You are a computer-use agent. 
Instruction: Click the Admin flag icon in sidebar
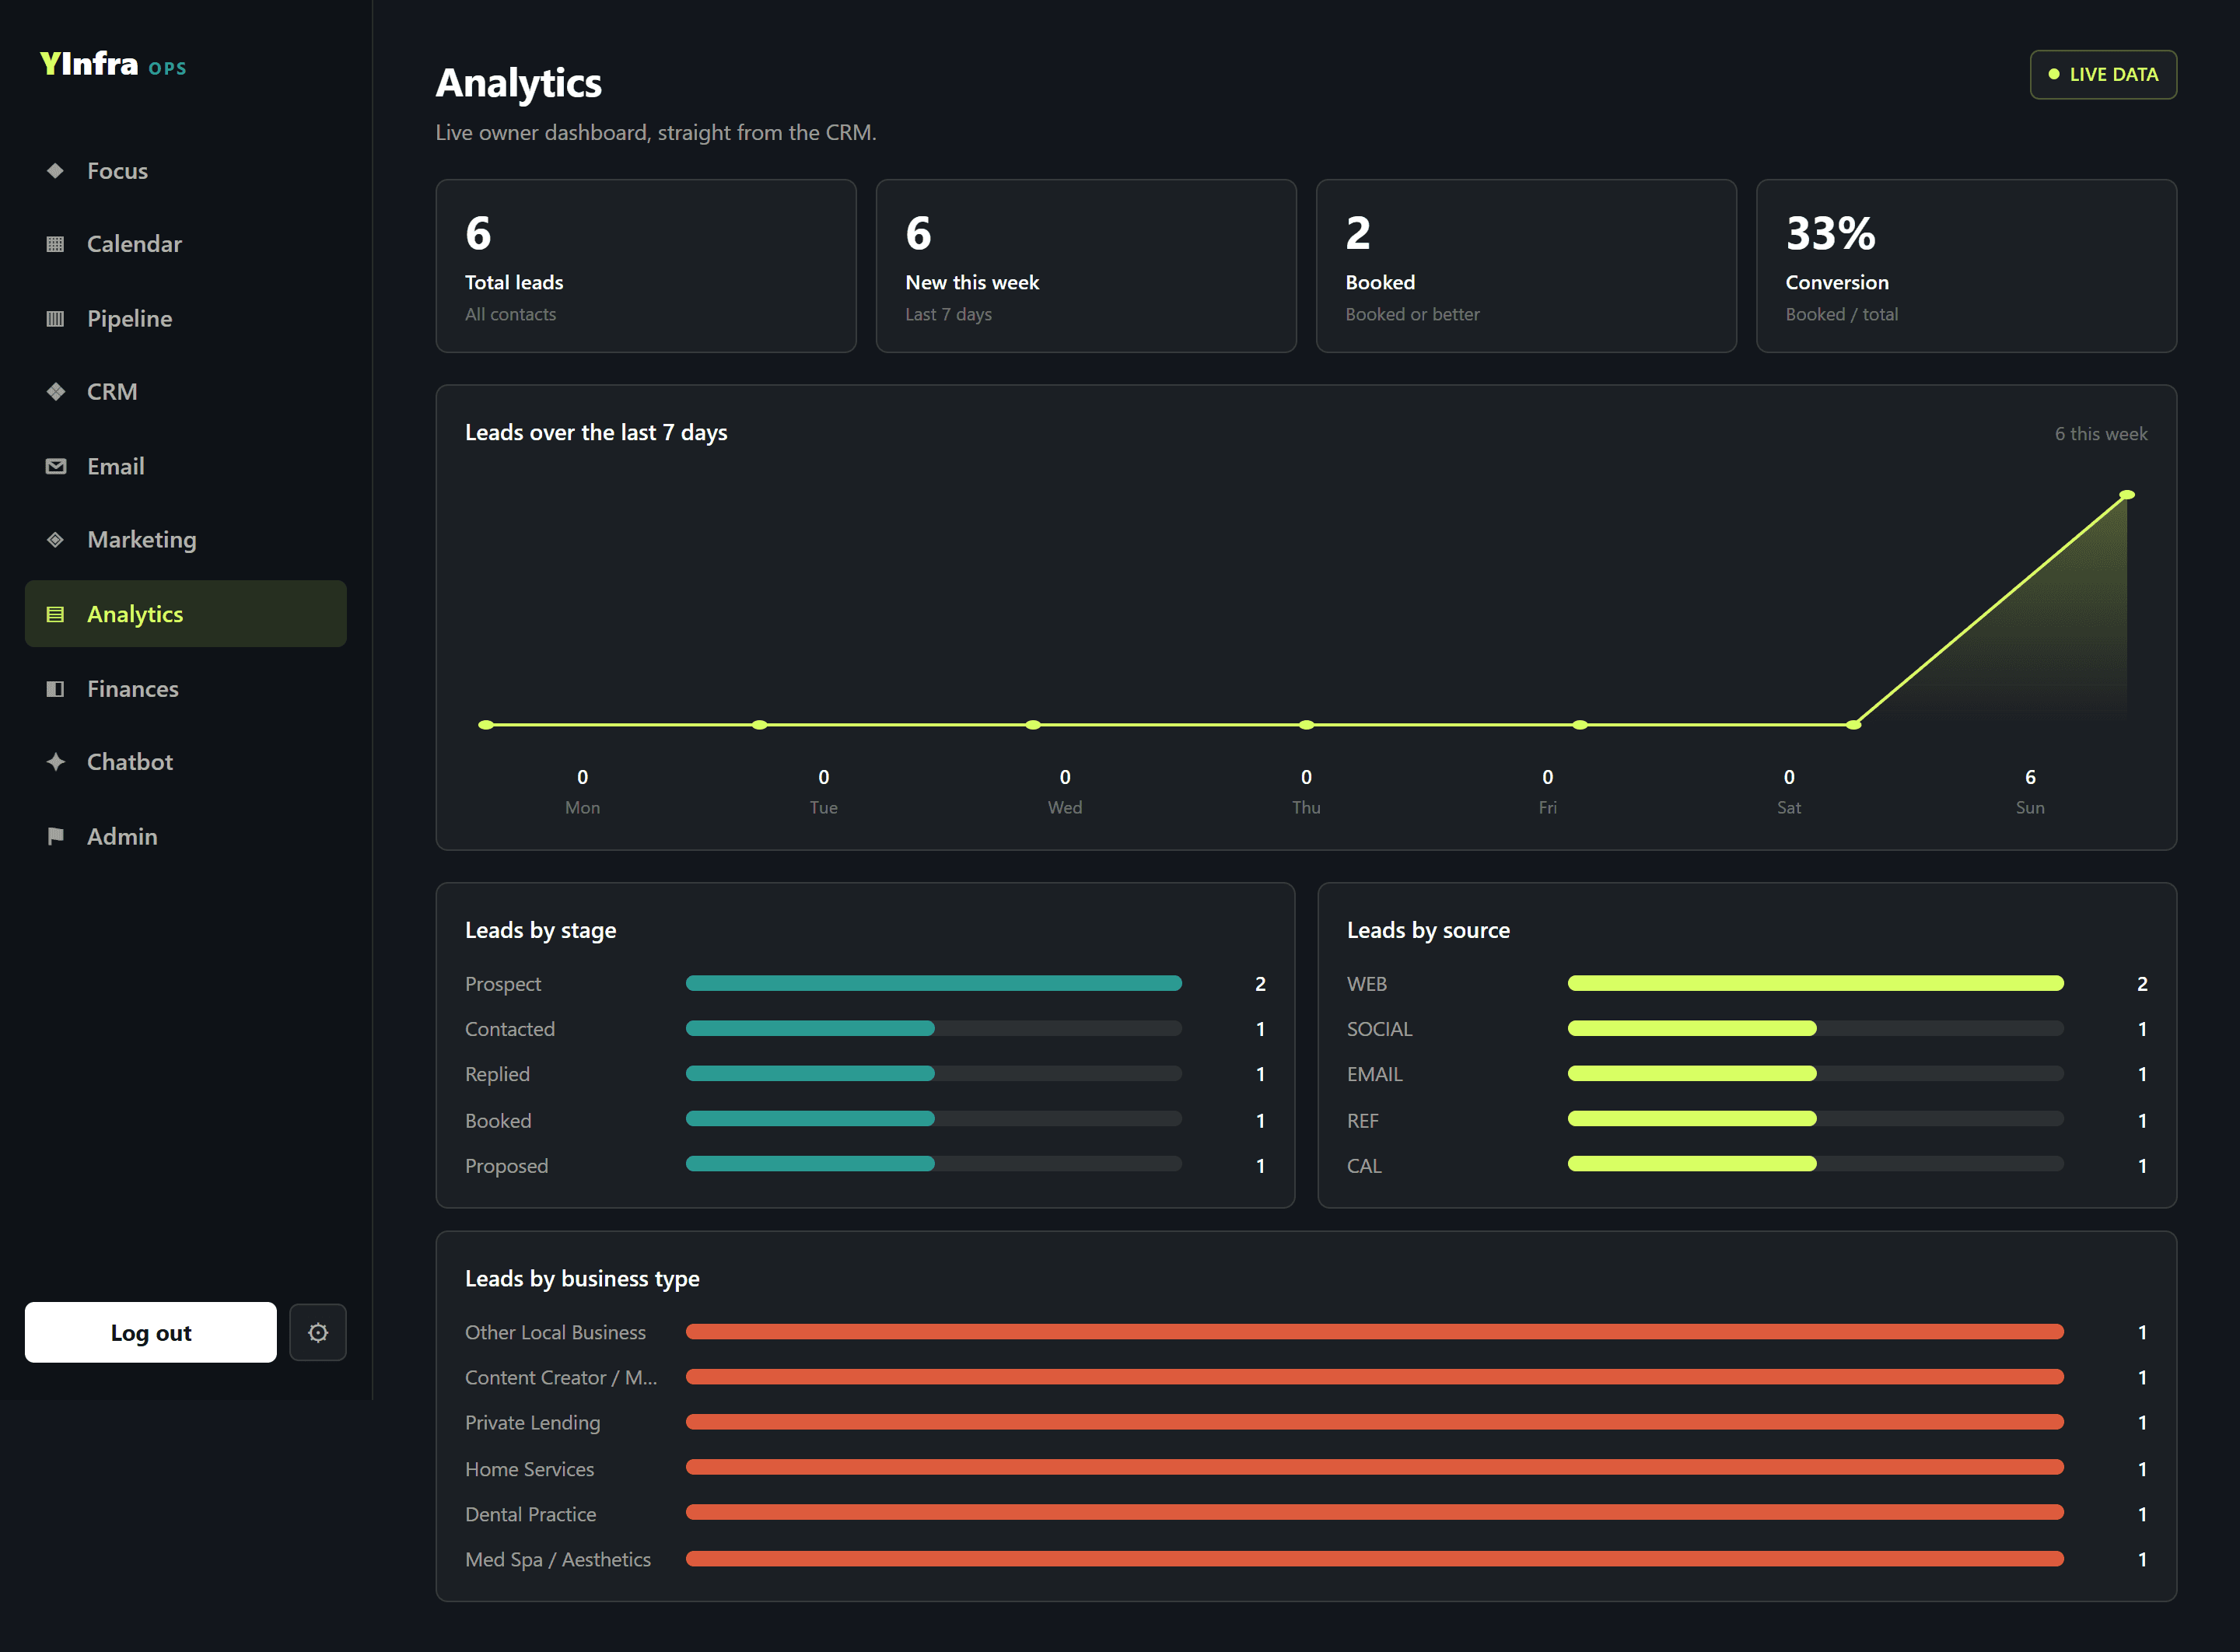[x=56, y=837]
